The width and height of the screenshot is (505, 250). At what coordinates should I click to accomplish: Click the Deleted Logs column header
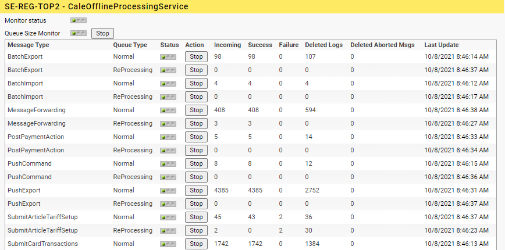324,45
